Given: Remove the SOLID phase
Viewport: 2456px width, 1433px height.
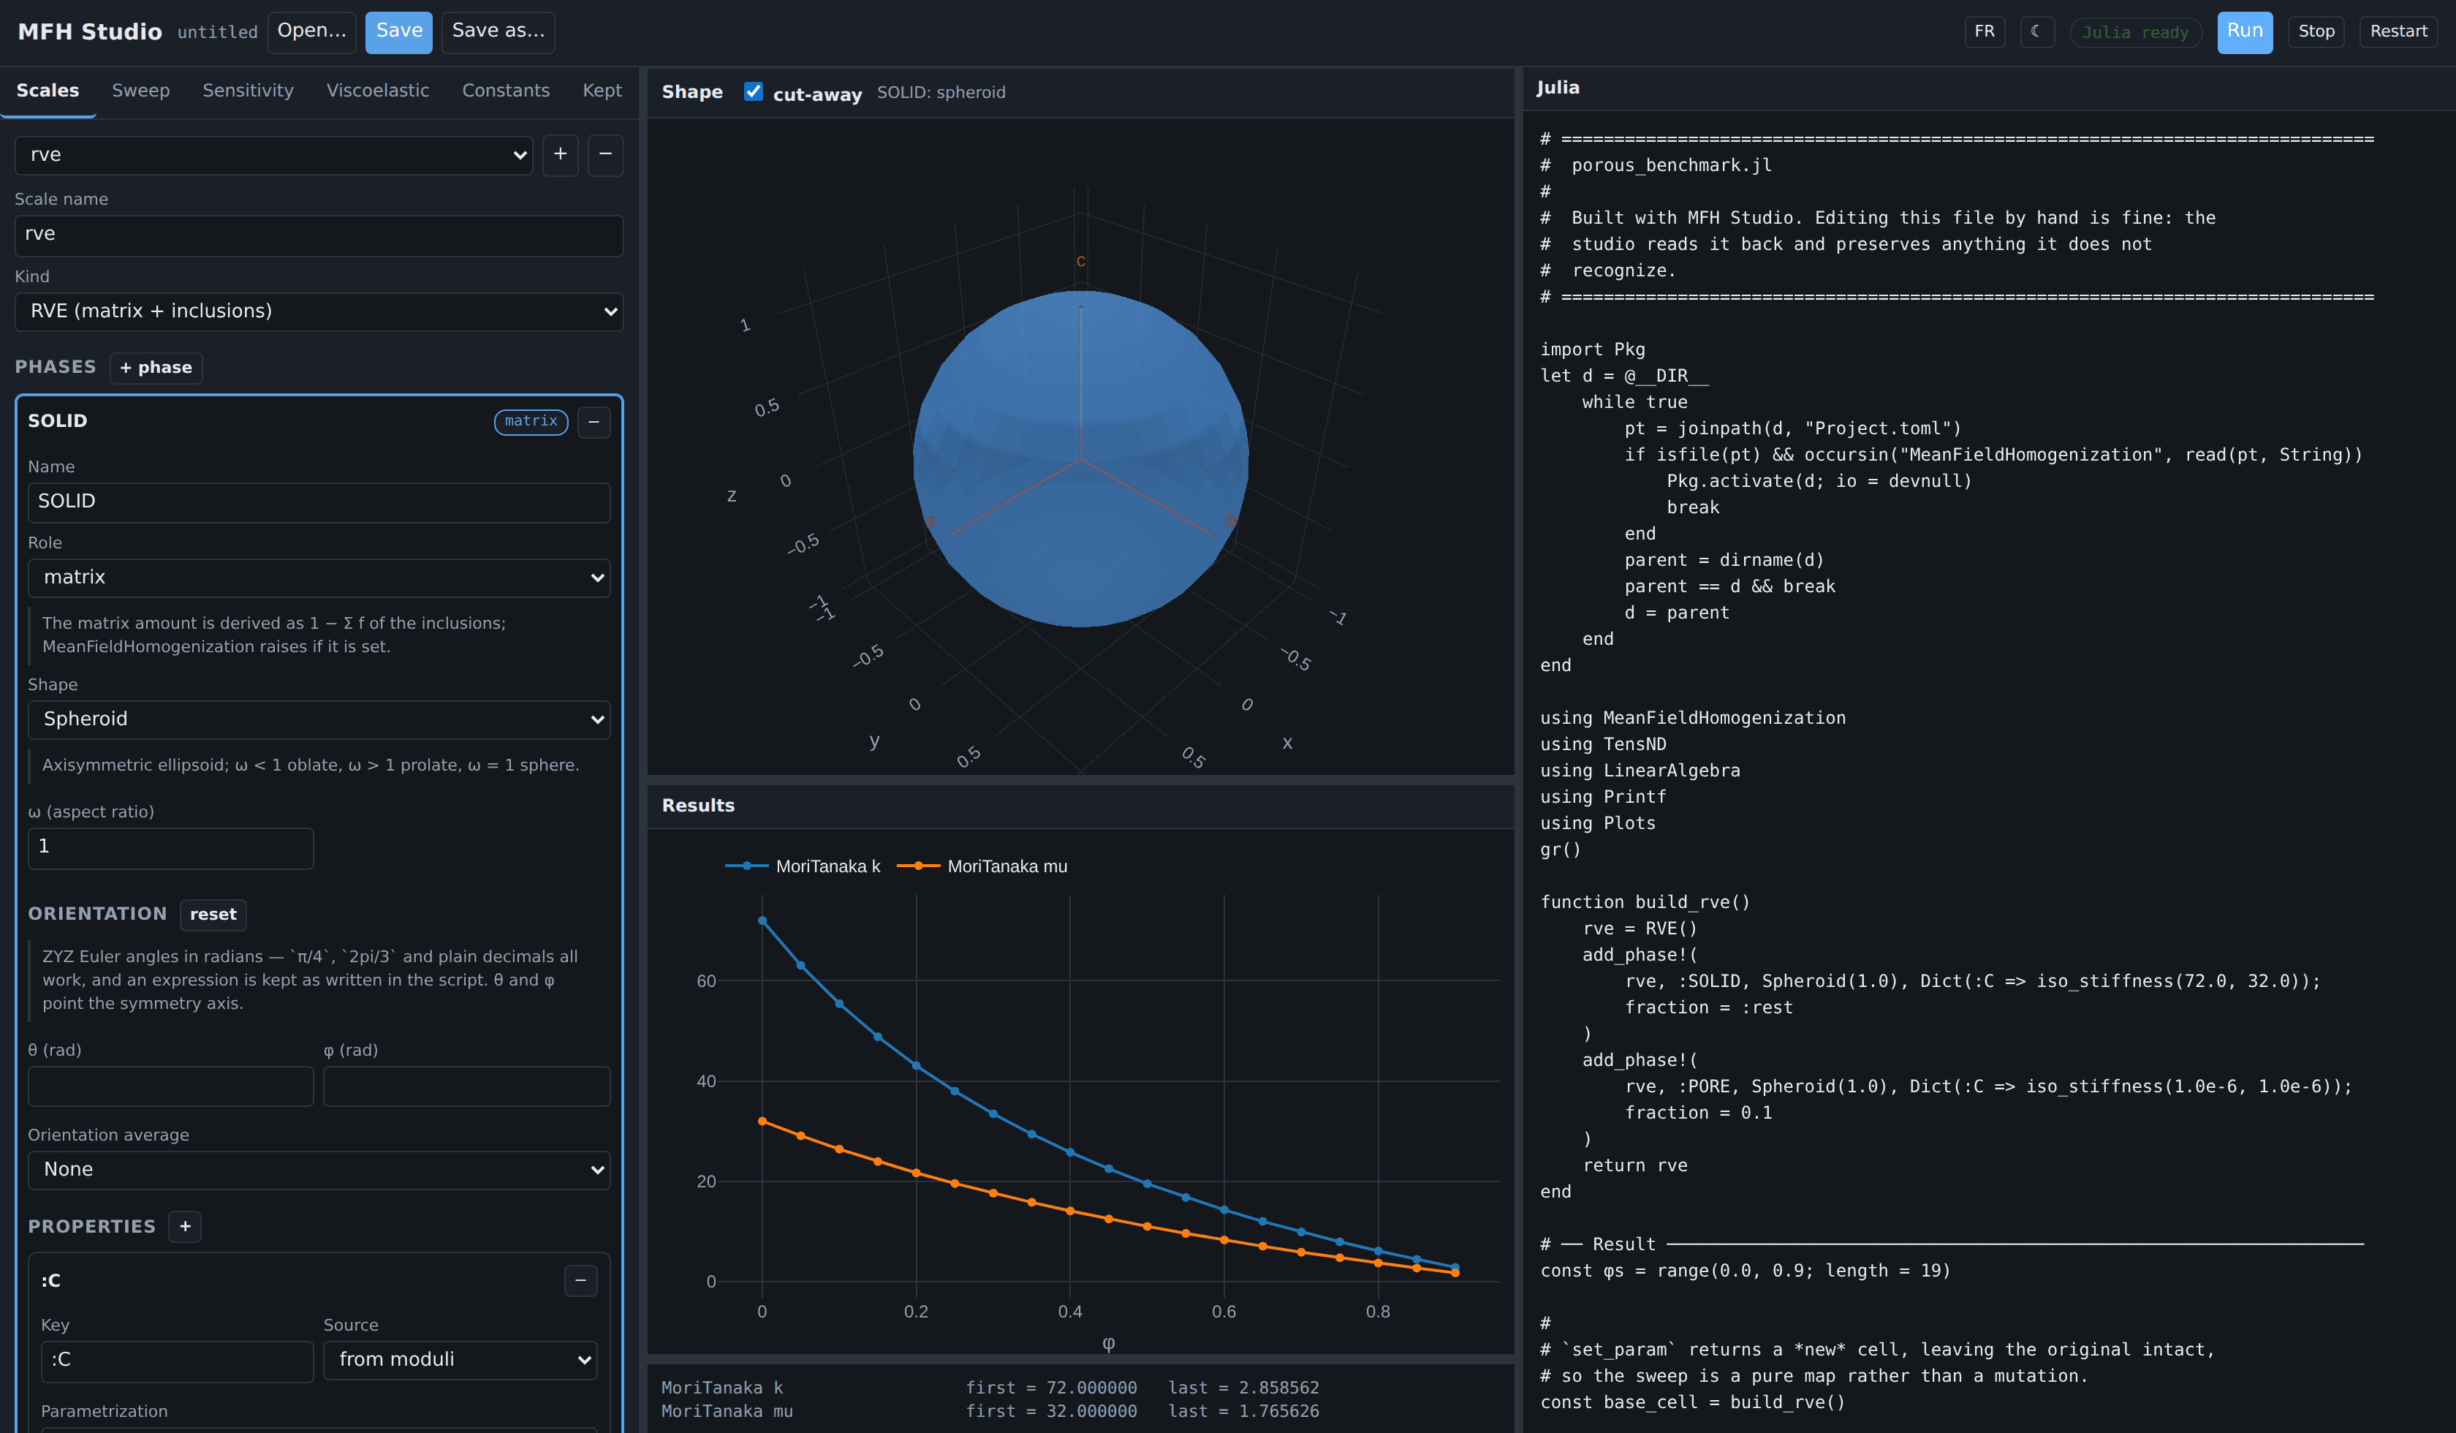Looking at the screenshot, I should (x=594, y=422).
